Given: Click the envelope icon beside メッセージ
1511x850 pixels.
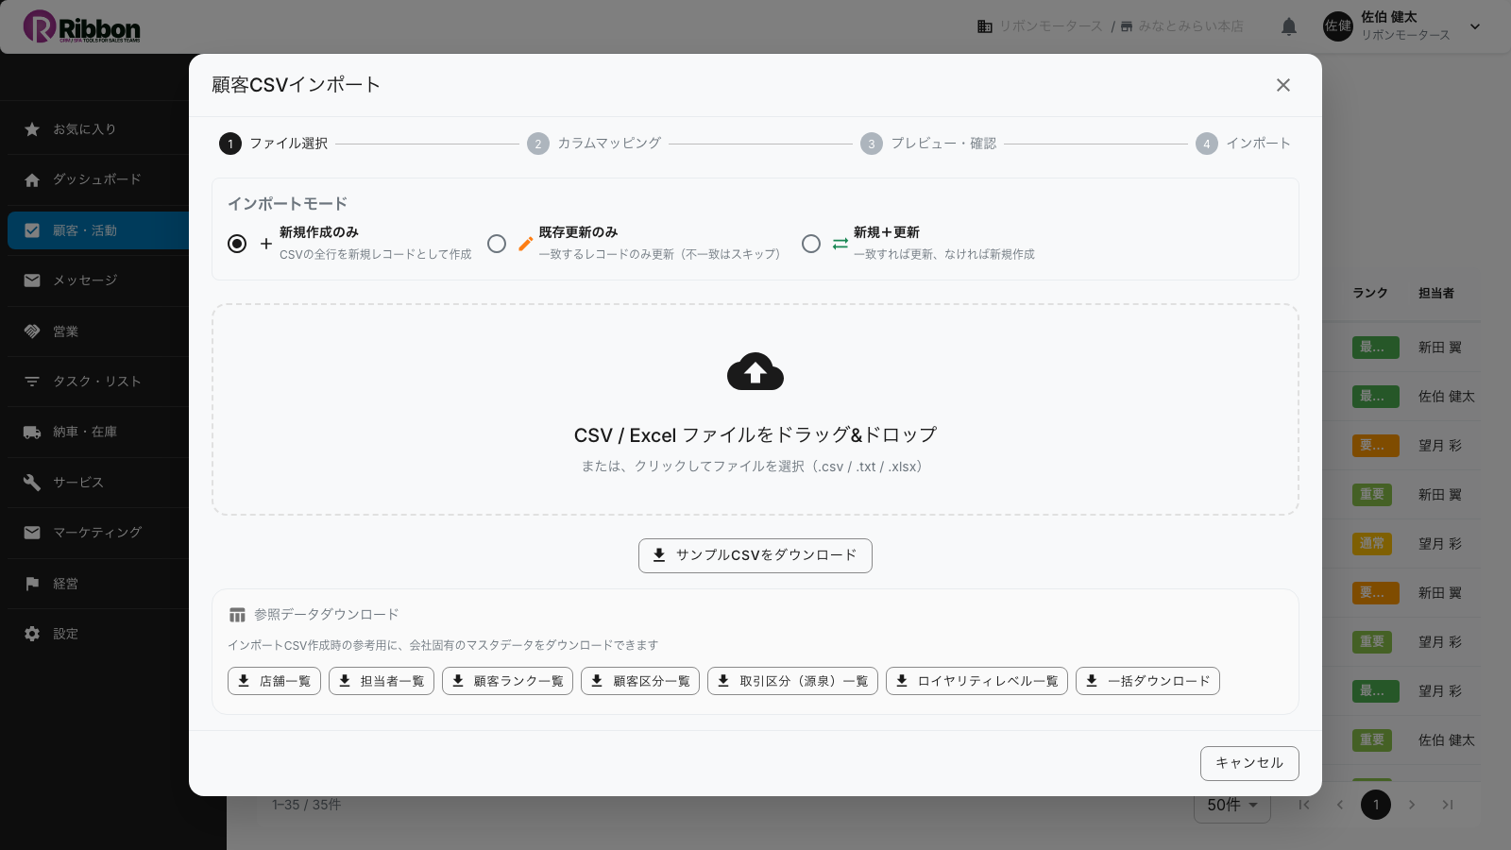Looking at the screenshot, I should [32, 280].
